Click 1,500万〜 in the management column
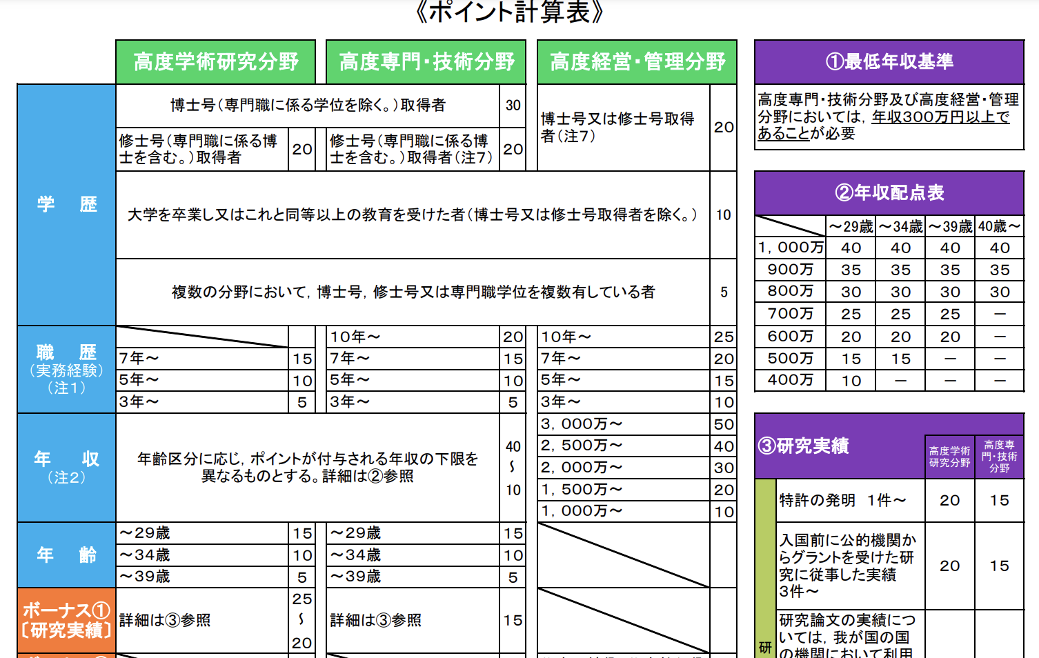 (x=582, y=490)
